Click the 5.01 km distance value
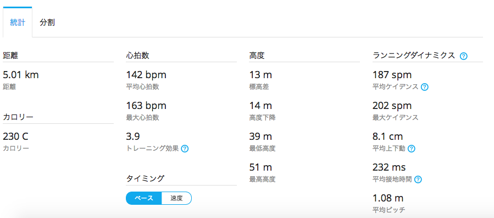The height and width of the screenshot is (218, 494). pos(21,75)
